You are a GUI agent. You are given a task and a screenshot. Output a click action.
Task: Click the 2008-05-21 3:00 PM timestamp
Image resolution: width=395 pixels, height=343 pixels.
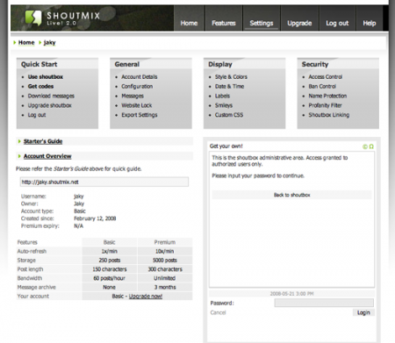(x=291, y=294)
